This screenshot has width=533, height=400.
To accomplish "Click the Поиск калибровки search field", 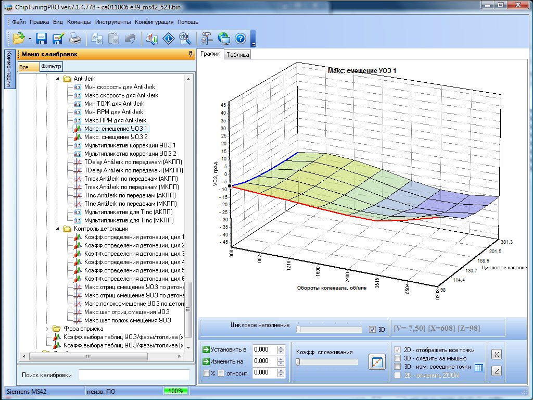I will pos(134,375).
